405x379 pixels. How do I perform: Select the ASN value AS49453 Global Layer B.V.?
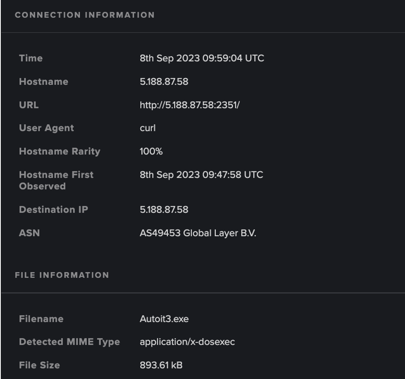(x=198, y=233)
